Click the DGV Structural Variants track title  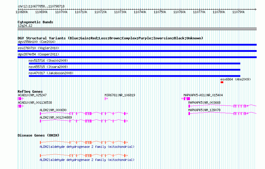[110, 38]
